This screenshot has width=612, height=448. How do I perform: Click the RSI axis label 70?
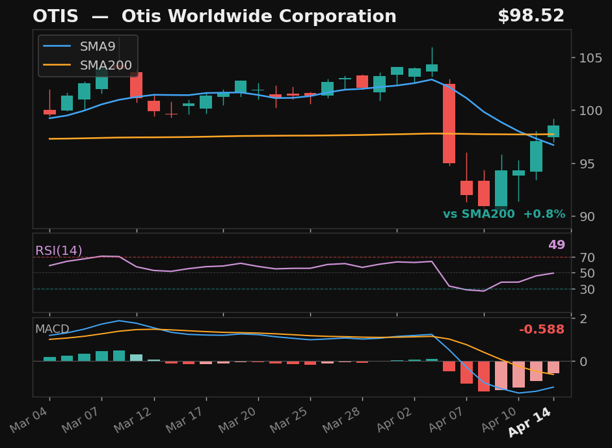(587, 257)
